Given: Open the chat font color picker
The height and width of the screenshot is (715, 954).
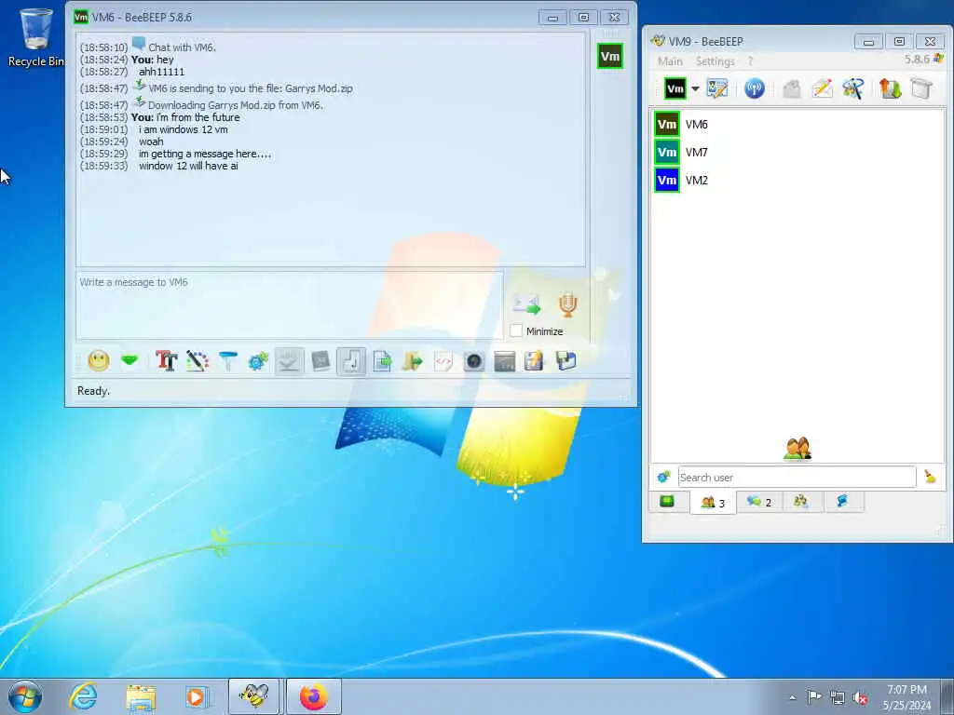Looking at the screenshot, I should click(x=198, y=361).
